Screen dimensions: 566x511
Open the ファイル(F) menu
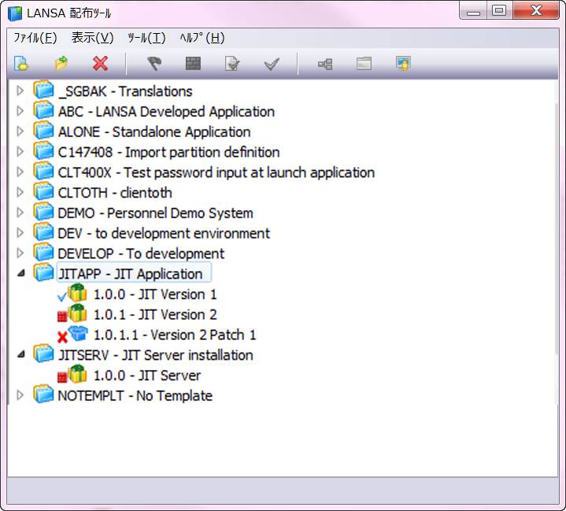(35, 38)
